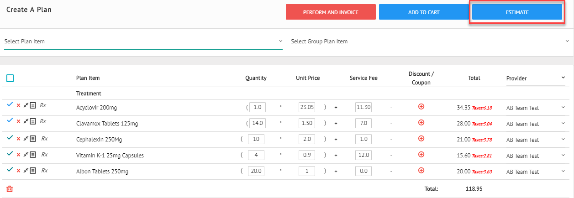The image size is (574, 198).
Task: Edit the service fee field for Vitamin K-1
Action: click(363, 156)
